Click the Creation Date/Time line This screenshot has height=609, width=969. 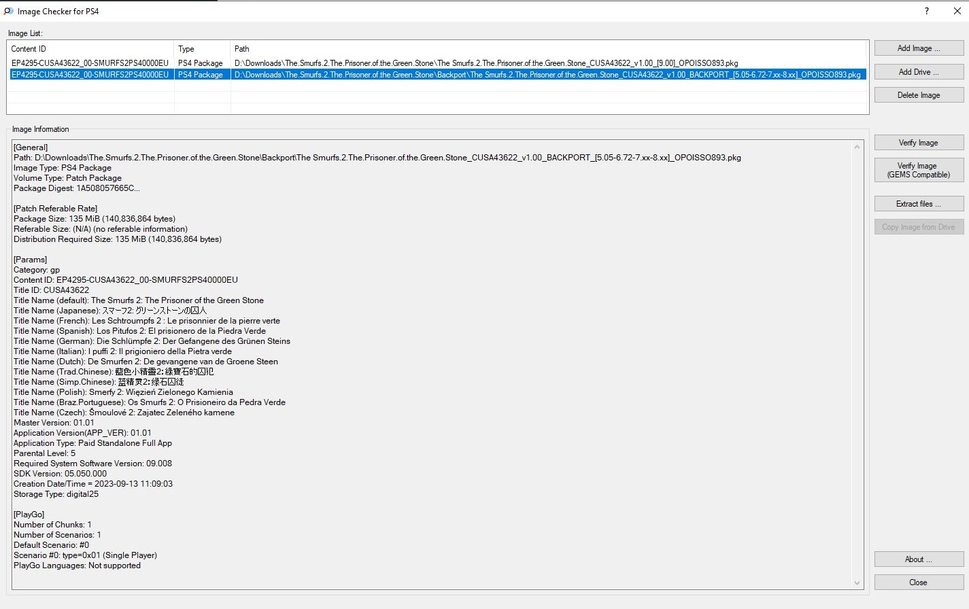pos(93,484)
